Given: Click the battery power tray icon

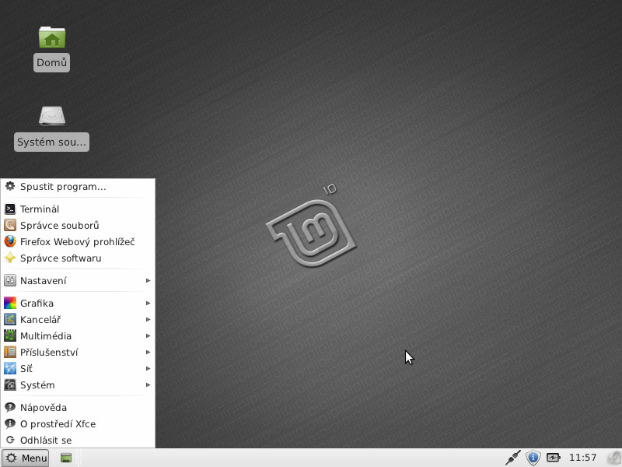Looking at the screenshot, I should 553,458.
